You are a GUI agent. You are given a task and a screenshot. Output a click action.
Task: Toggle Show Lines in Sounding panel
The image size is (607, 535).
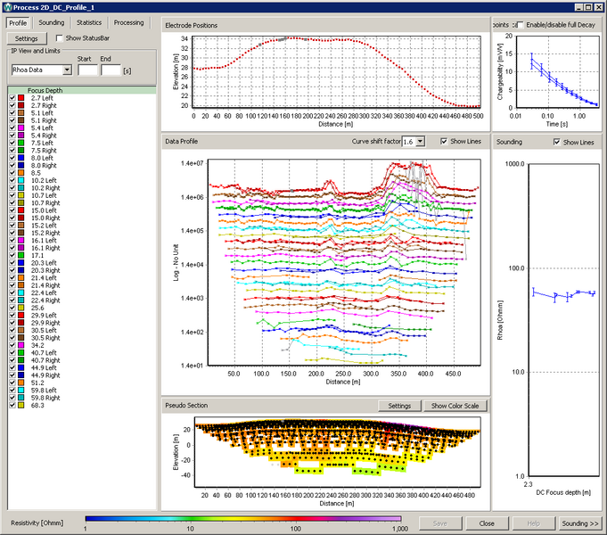(558, 142)
